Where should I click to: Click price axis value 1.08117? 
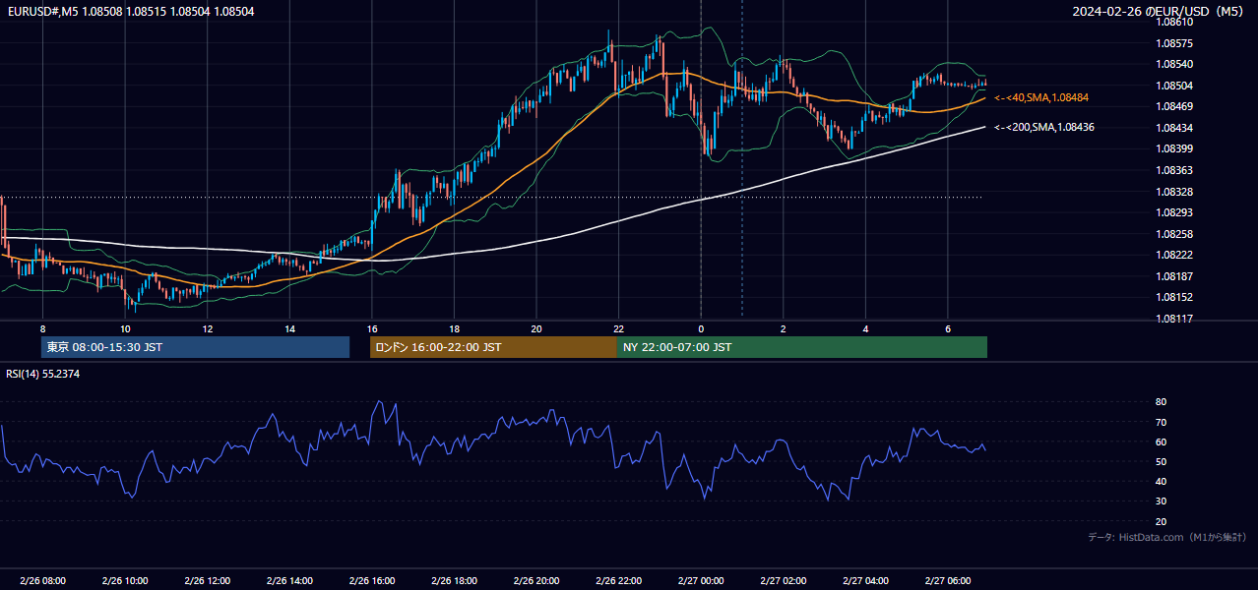1173,319
